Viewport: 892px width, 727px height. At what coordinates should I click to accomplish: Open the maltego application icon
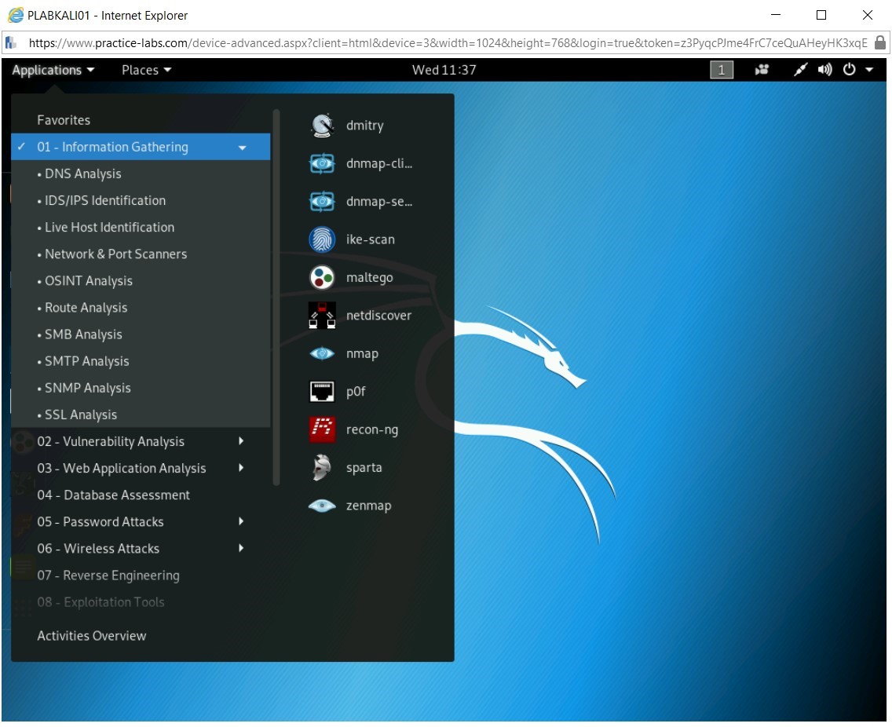tap(323, 277)
